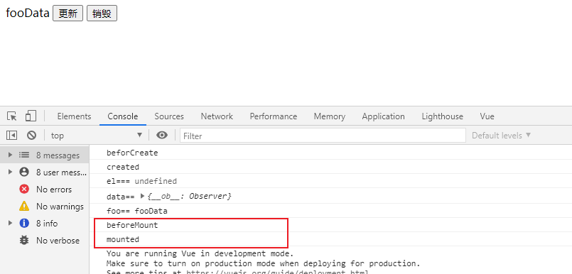The width and height of the screenshot is (572, 274).
Task: Select the beforCreate log line
Action: point(330,153)
